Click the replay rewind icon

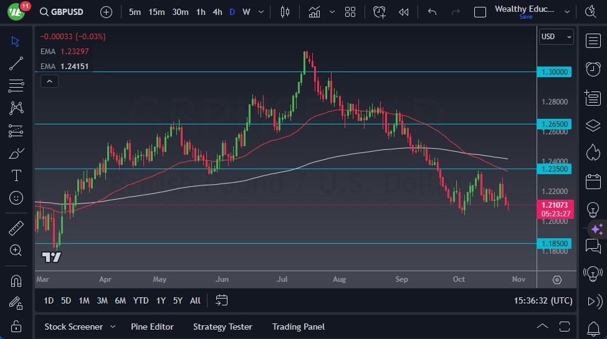404,12
